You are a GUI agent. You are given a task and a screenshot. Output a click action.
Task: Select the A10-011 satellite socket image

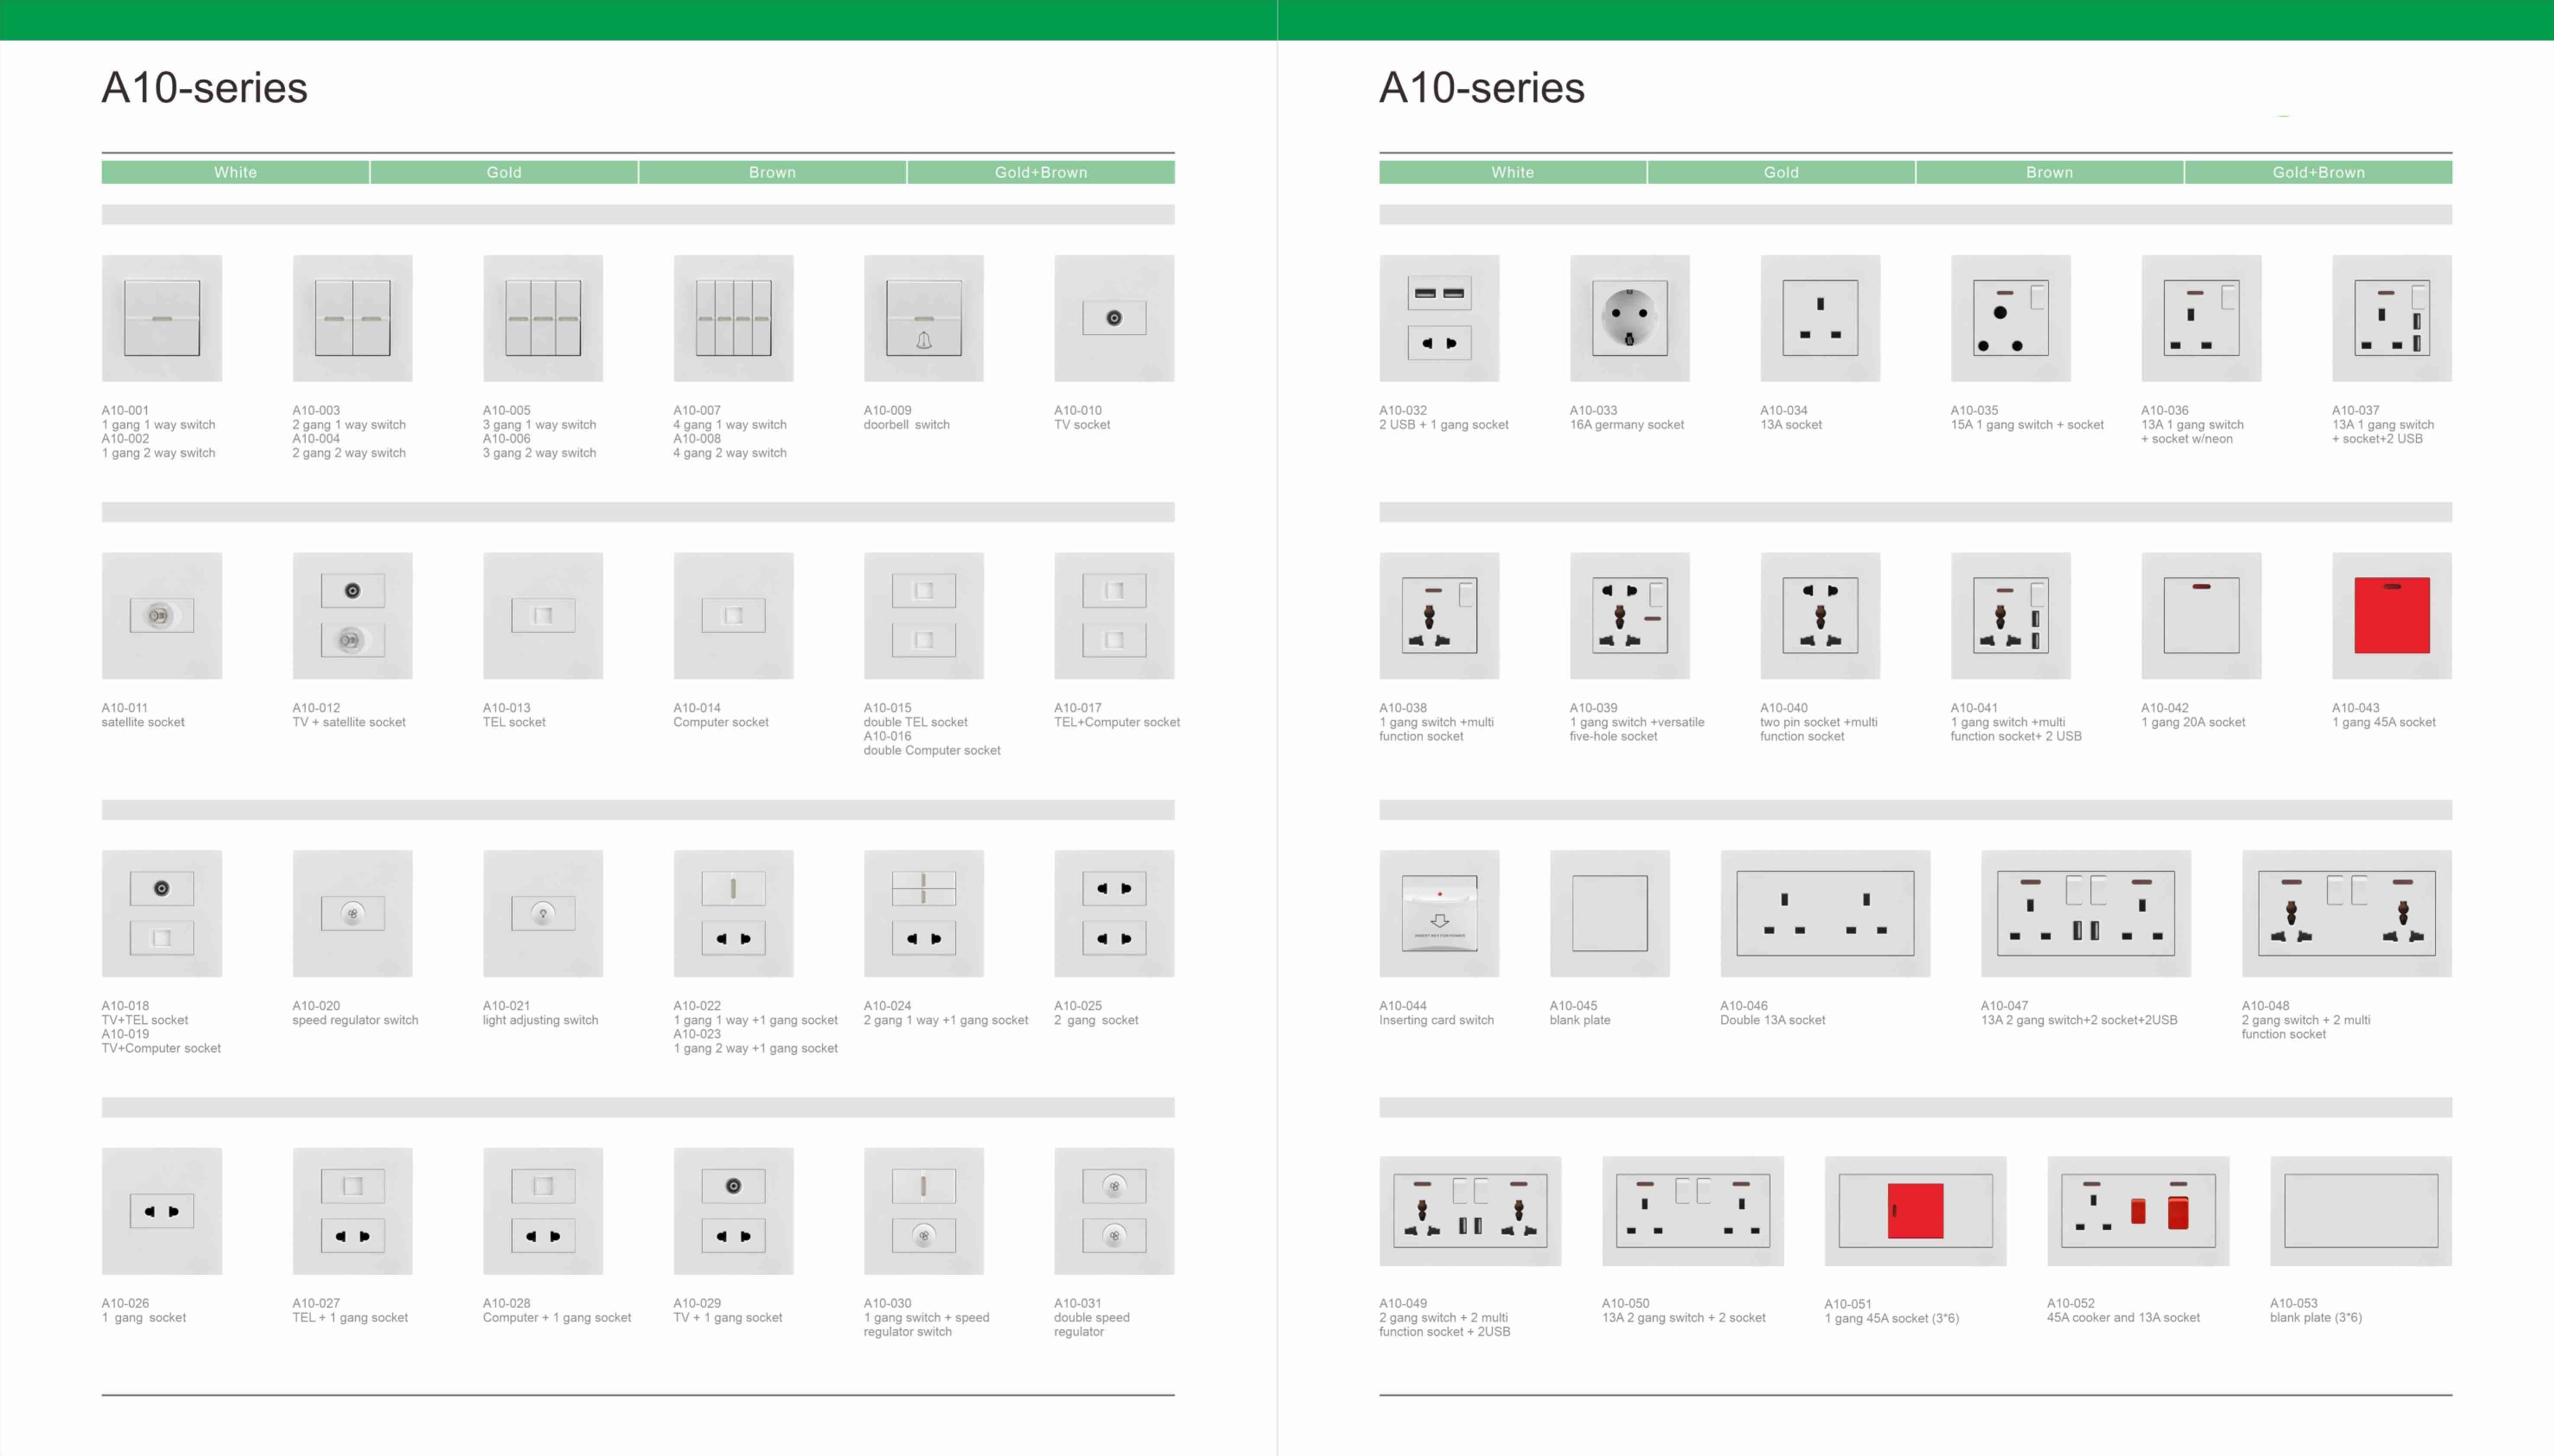click(162, 616)
